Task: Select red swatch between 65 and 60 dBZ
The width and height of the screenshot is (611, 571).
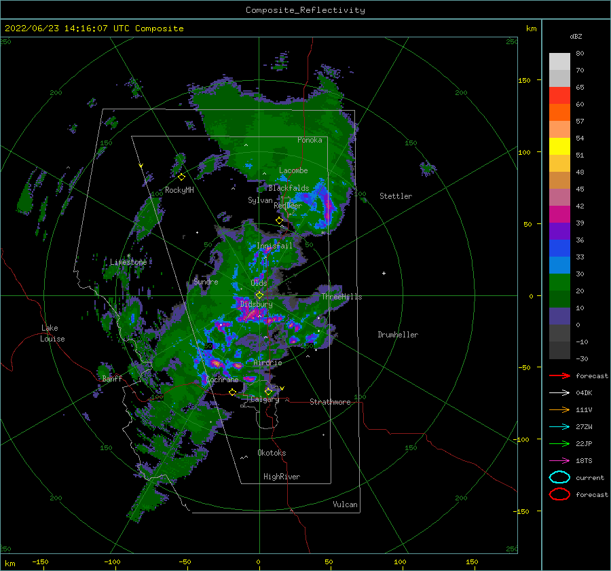Action: click(x=559, y=96)
